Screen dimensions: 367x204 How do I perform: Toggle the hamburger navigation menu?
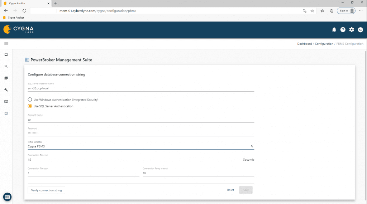click(6, 44)
